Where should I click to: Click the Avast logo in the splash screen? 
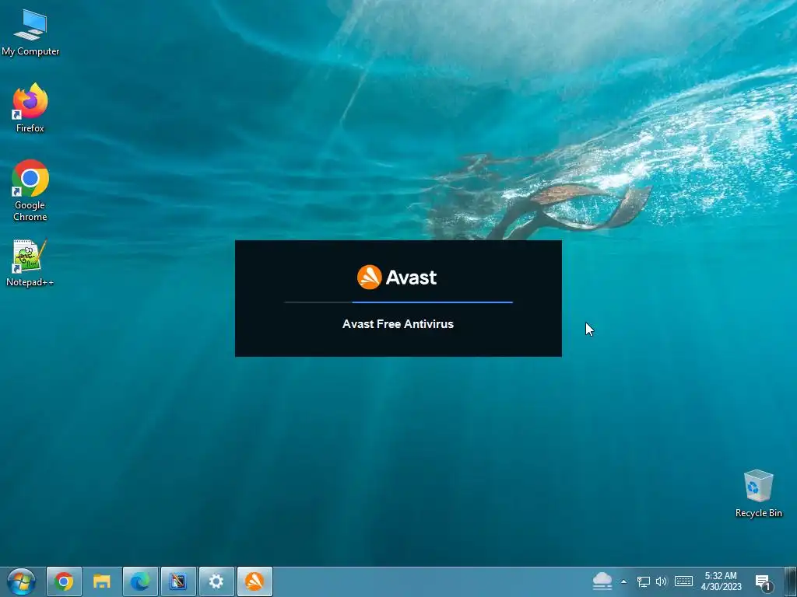coord(397,278)
